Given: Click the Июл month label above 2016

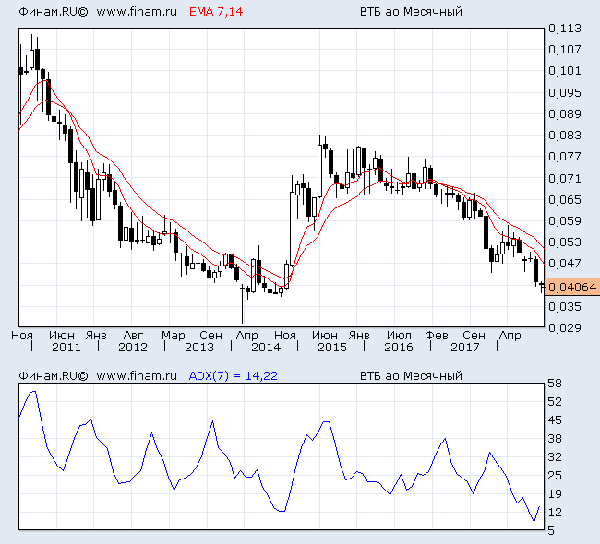Looking at the screenshot, I should 399,336.
